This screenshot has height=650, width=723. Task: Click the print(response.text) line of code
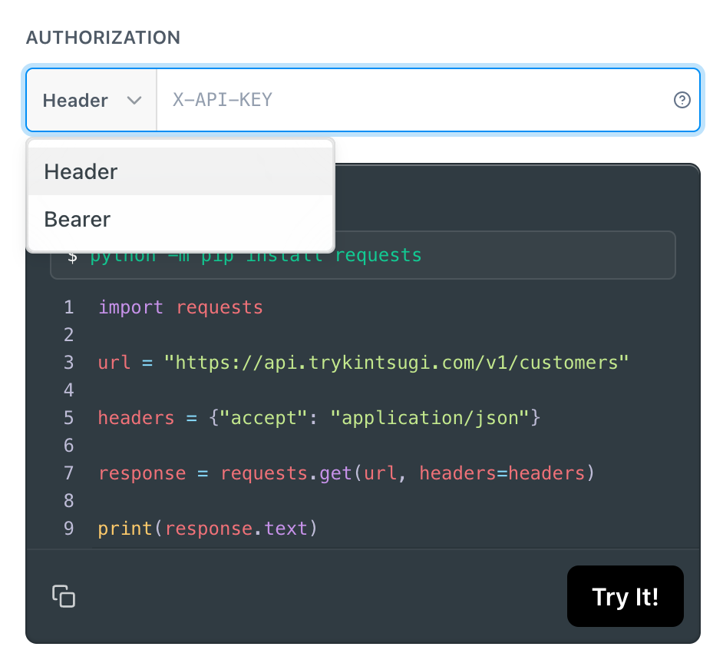[206, 528]
